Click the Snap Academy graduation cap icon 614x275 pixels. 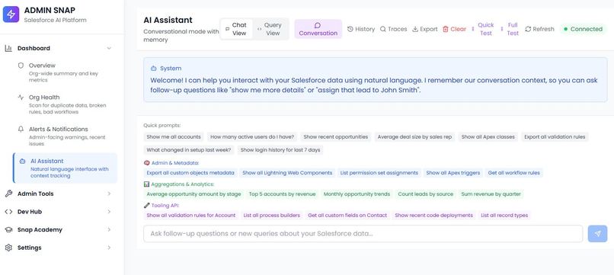(8, 229)
